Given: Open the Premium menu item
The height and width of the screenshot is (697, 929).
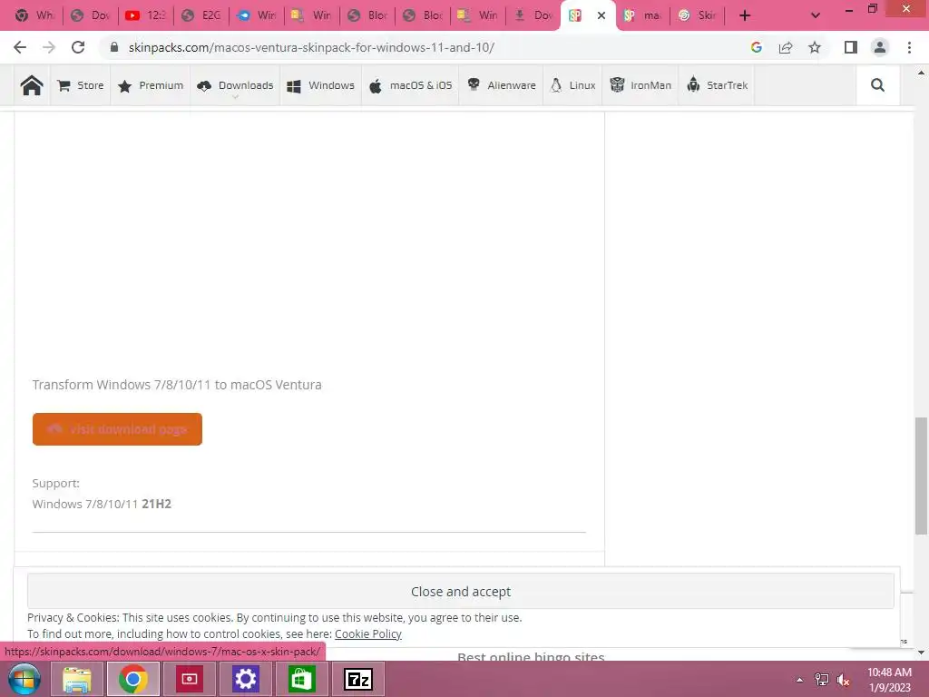Looking at the screenshot, I should [151, 85].
